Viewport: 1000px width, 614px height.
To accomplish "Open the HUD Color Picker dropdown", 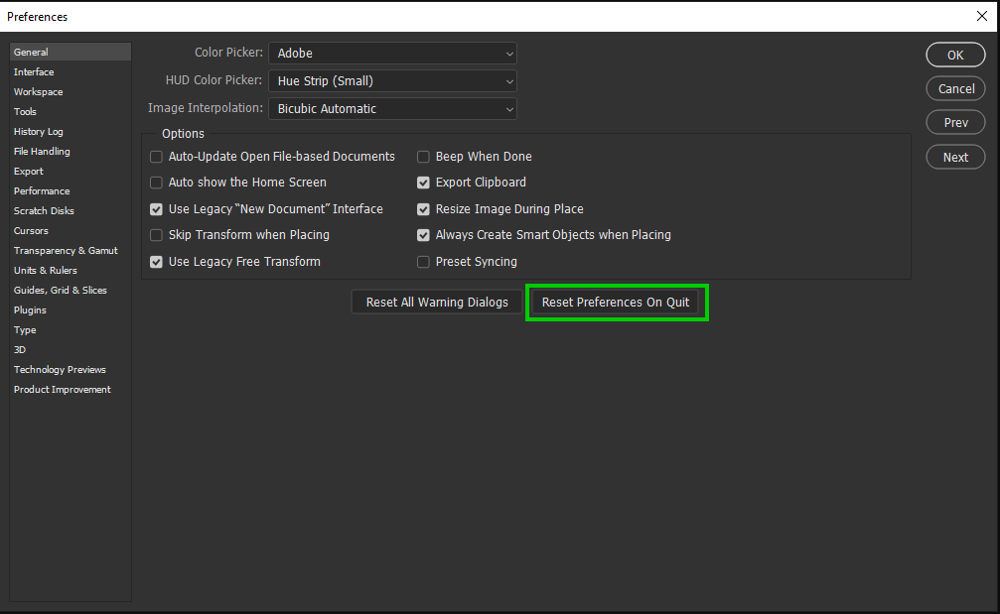I will [391, 80].
